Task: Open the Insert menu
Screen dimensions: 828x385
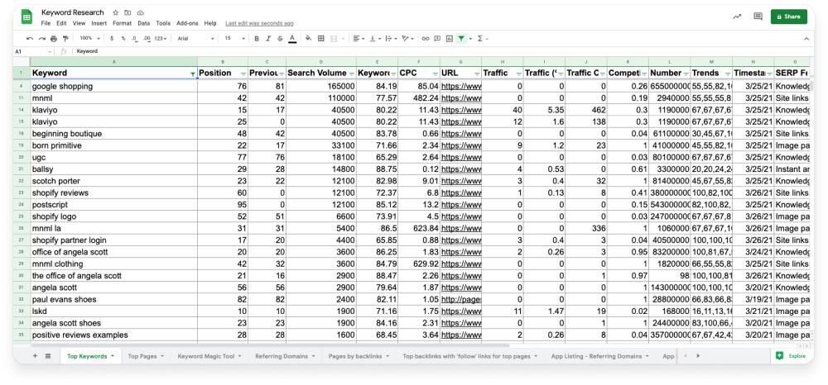Action: click(x=99, y=23)
